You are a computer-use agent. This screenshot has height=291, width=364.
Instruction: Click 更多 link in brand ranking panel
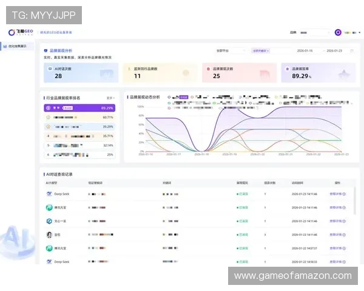(110, 97)
